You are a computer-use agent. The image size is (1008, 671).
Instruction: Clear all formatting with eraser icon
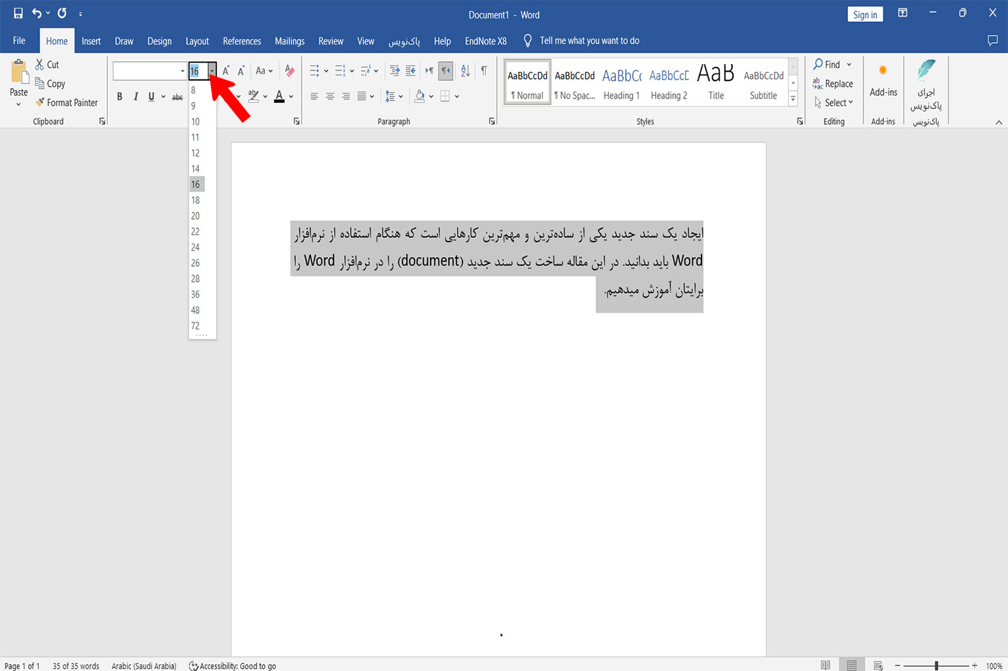pos(290,70)
